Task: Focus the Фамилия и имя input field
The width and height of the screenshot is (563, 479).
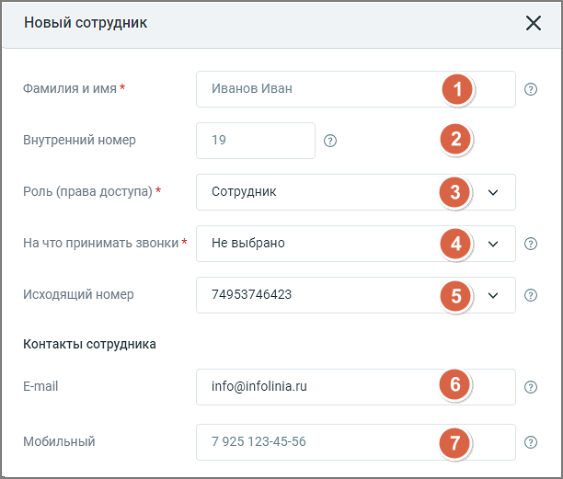Action: pos(356,89)
